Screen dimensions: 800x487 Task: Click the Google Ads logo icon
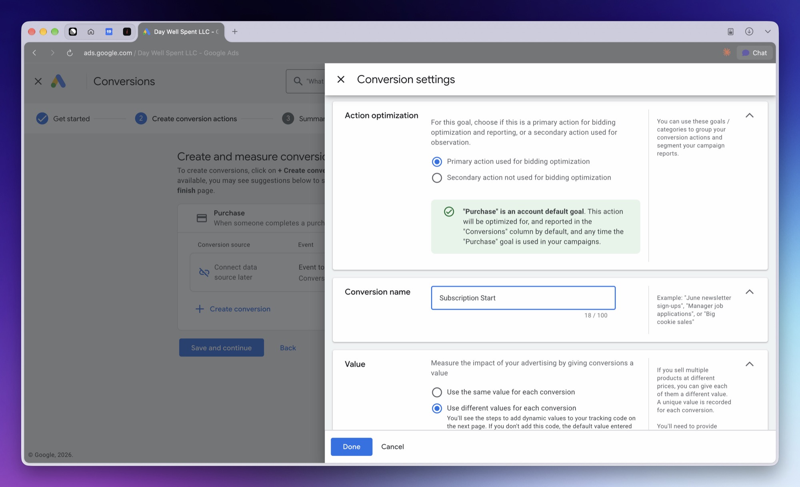point(58,81)
